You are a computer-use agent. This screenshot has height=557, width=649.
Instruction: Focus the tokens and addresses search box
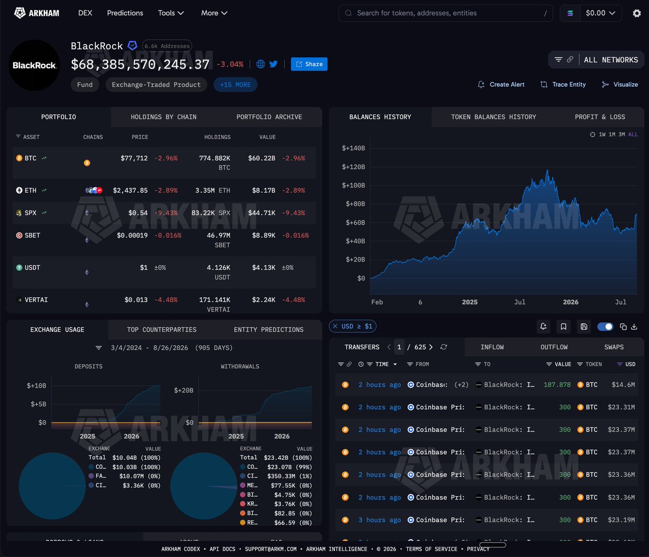(x=446, y=13)
